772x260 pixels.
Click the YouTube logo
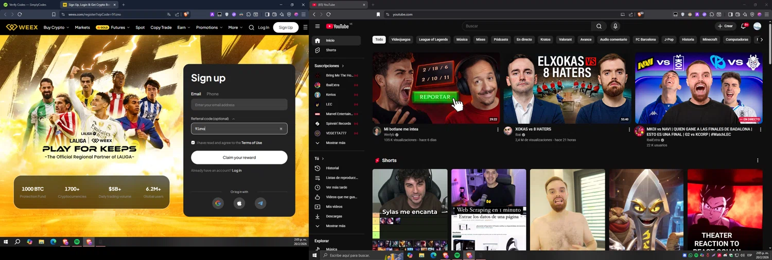pos(338,26)
